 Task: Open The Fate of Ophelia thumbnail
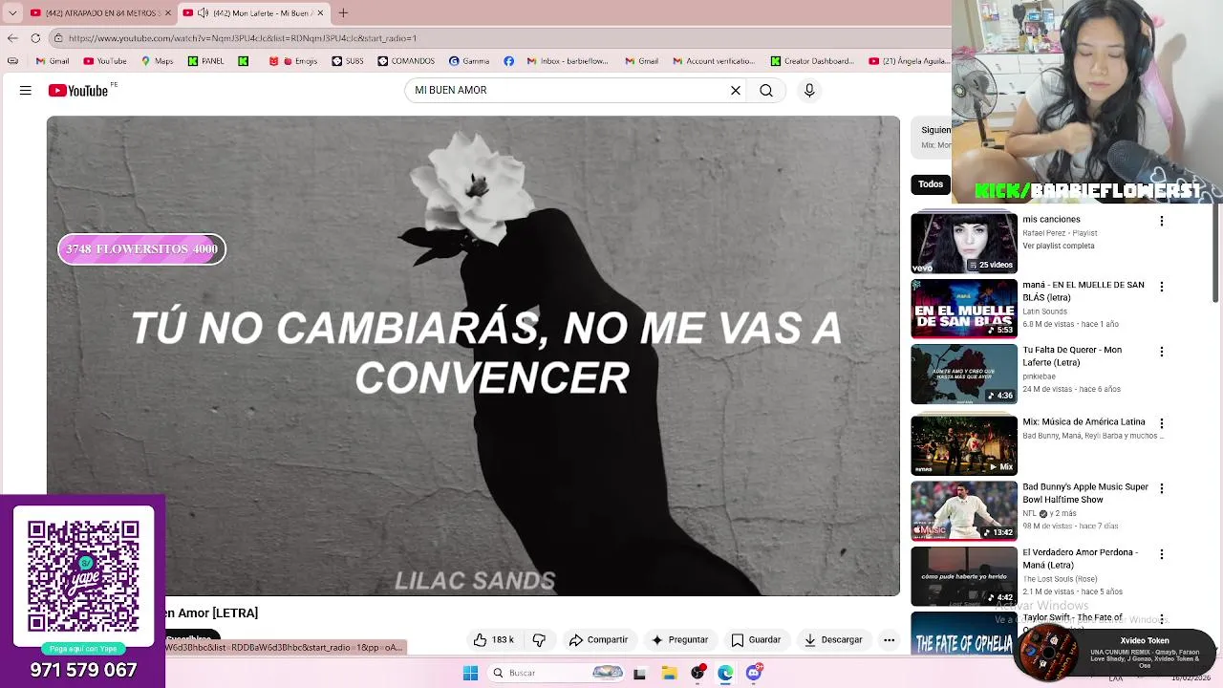pos(962,633)
